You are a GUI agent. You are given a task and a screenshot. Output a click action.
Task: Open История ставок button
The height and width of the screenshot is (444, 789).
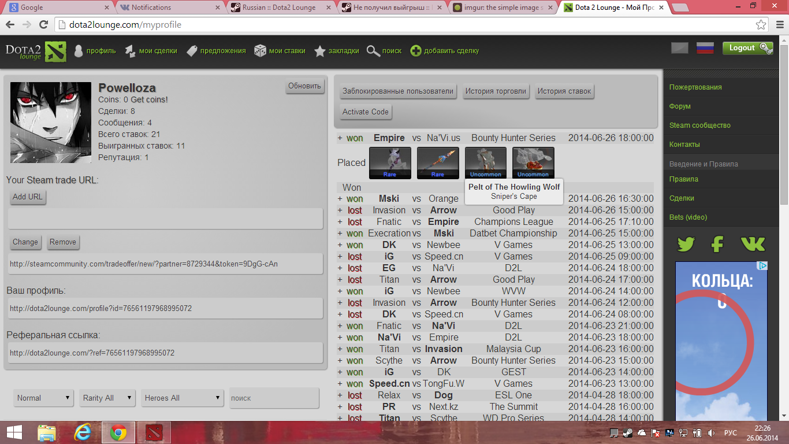click(564, 91)
